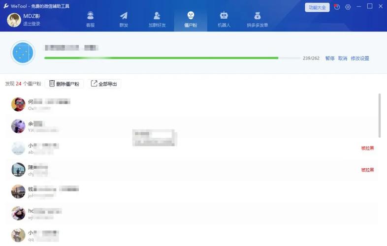Click the green detection progress bar
The width and height of the screenshot is (387, 246).
(x=172, y=58)
